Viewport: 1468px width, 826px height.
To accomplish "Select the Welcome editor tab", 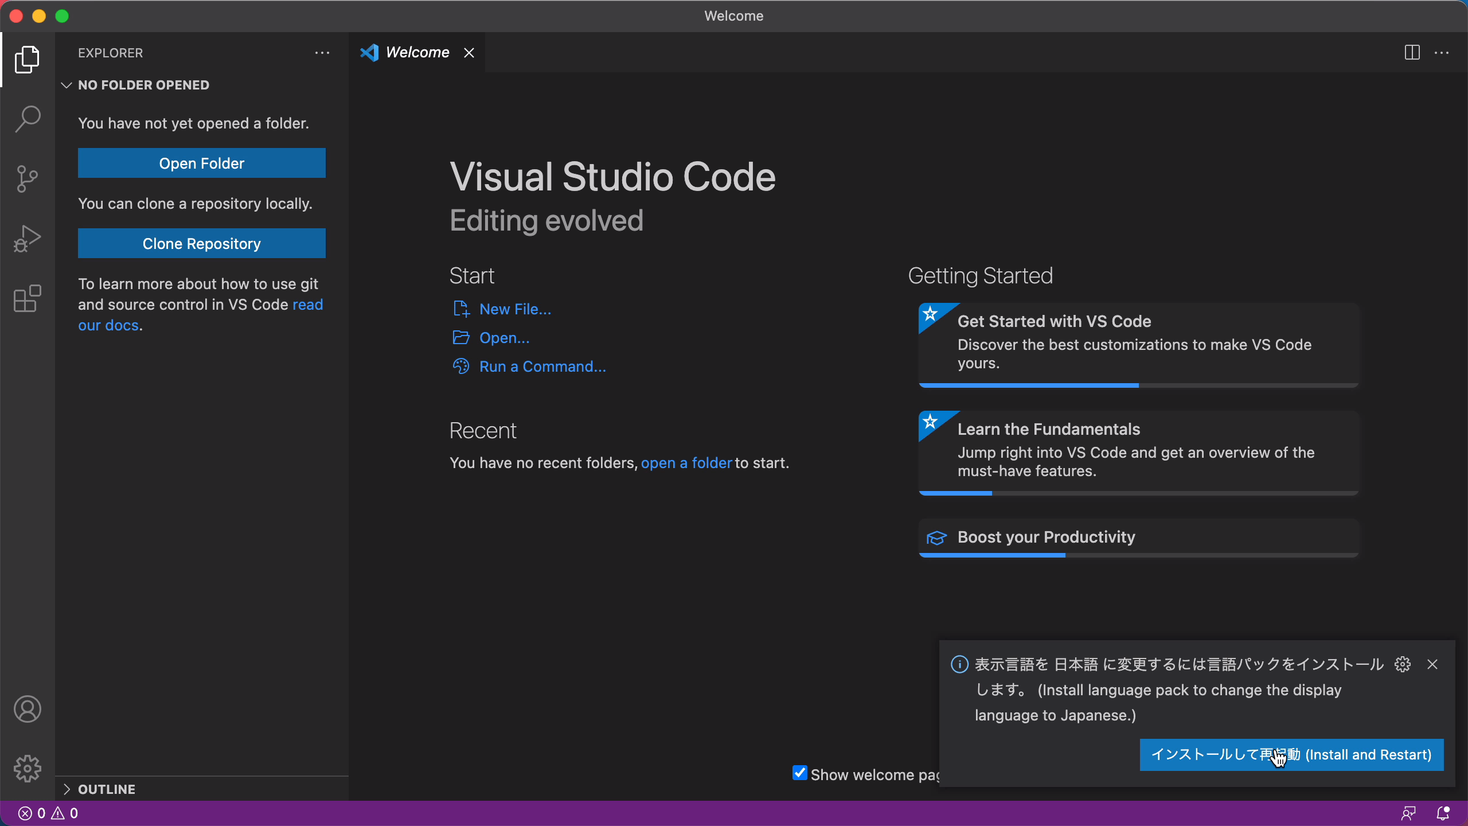I will [417, 53].
